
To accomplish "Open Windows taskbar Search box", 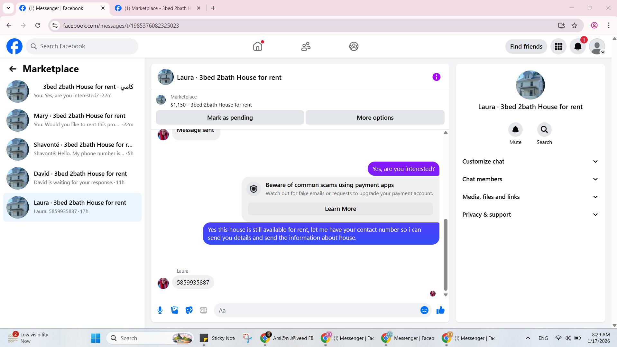I will (x=150, y=338).
